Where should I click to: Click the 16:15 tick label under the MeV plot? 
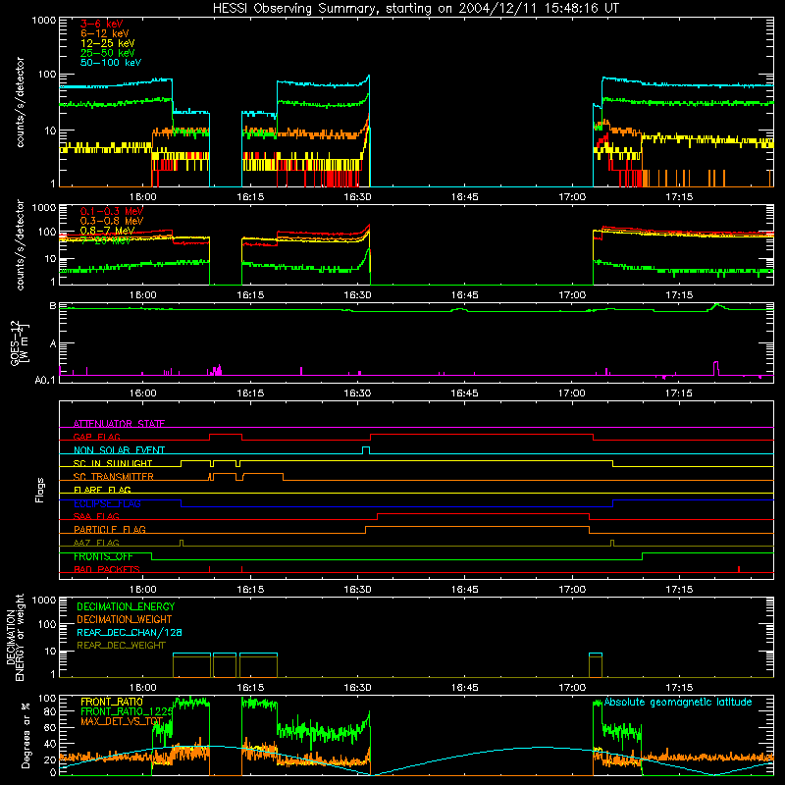click(x=250, y=295)
